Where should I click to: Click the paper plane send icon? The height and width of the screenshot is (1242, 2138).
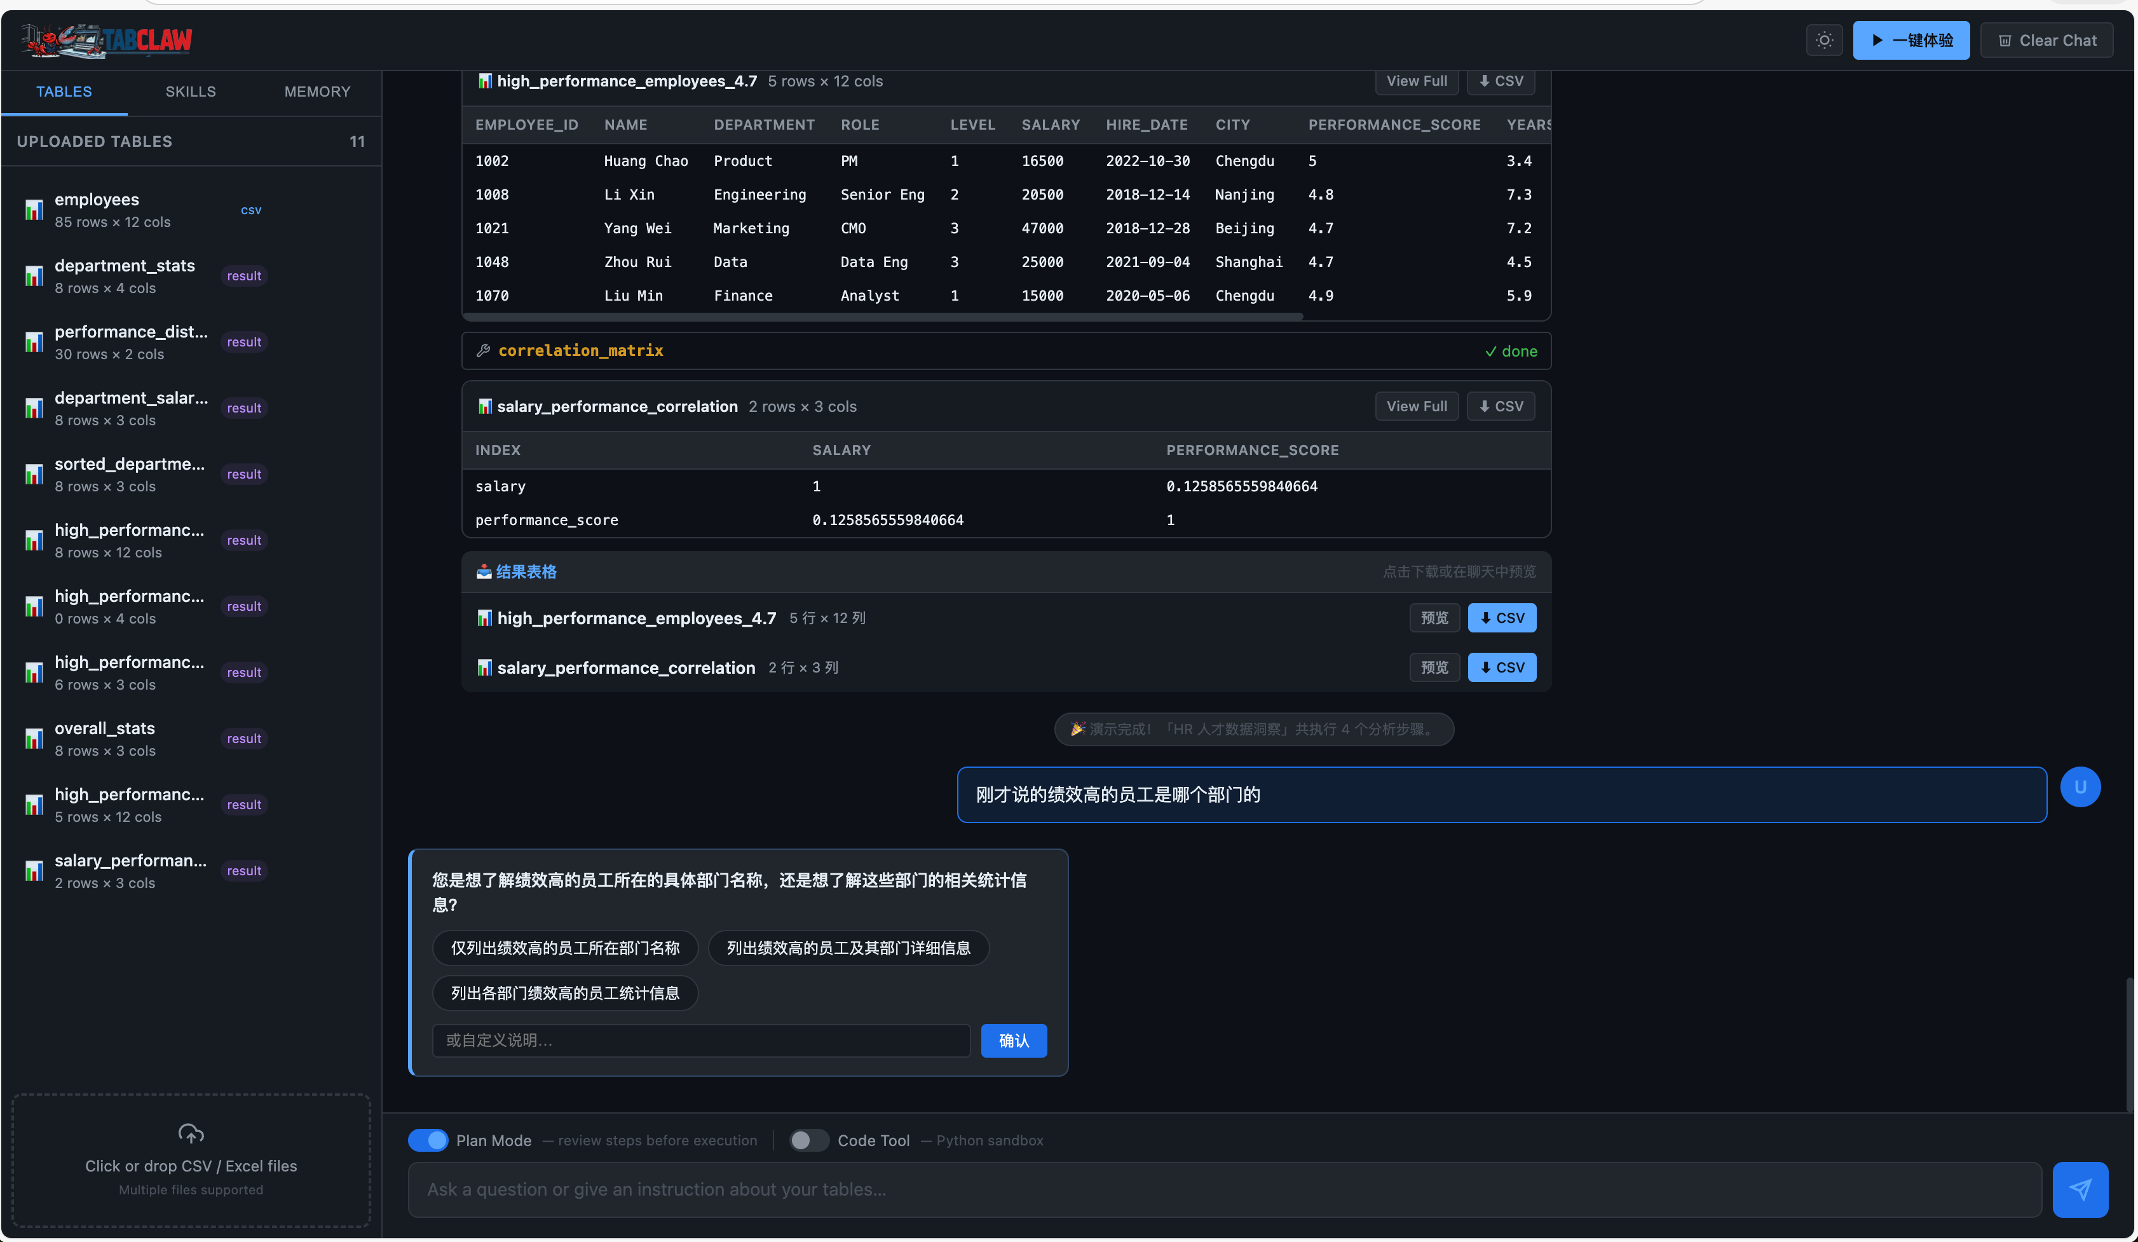pos(2080,1189)
